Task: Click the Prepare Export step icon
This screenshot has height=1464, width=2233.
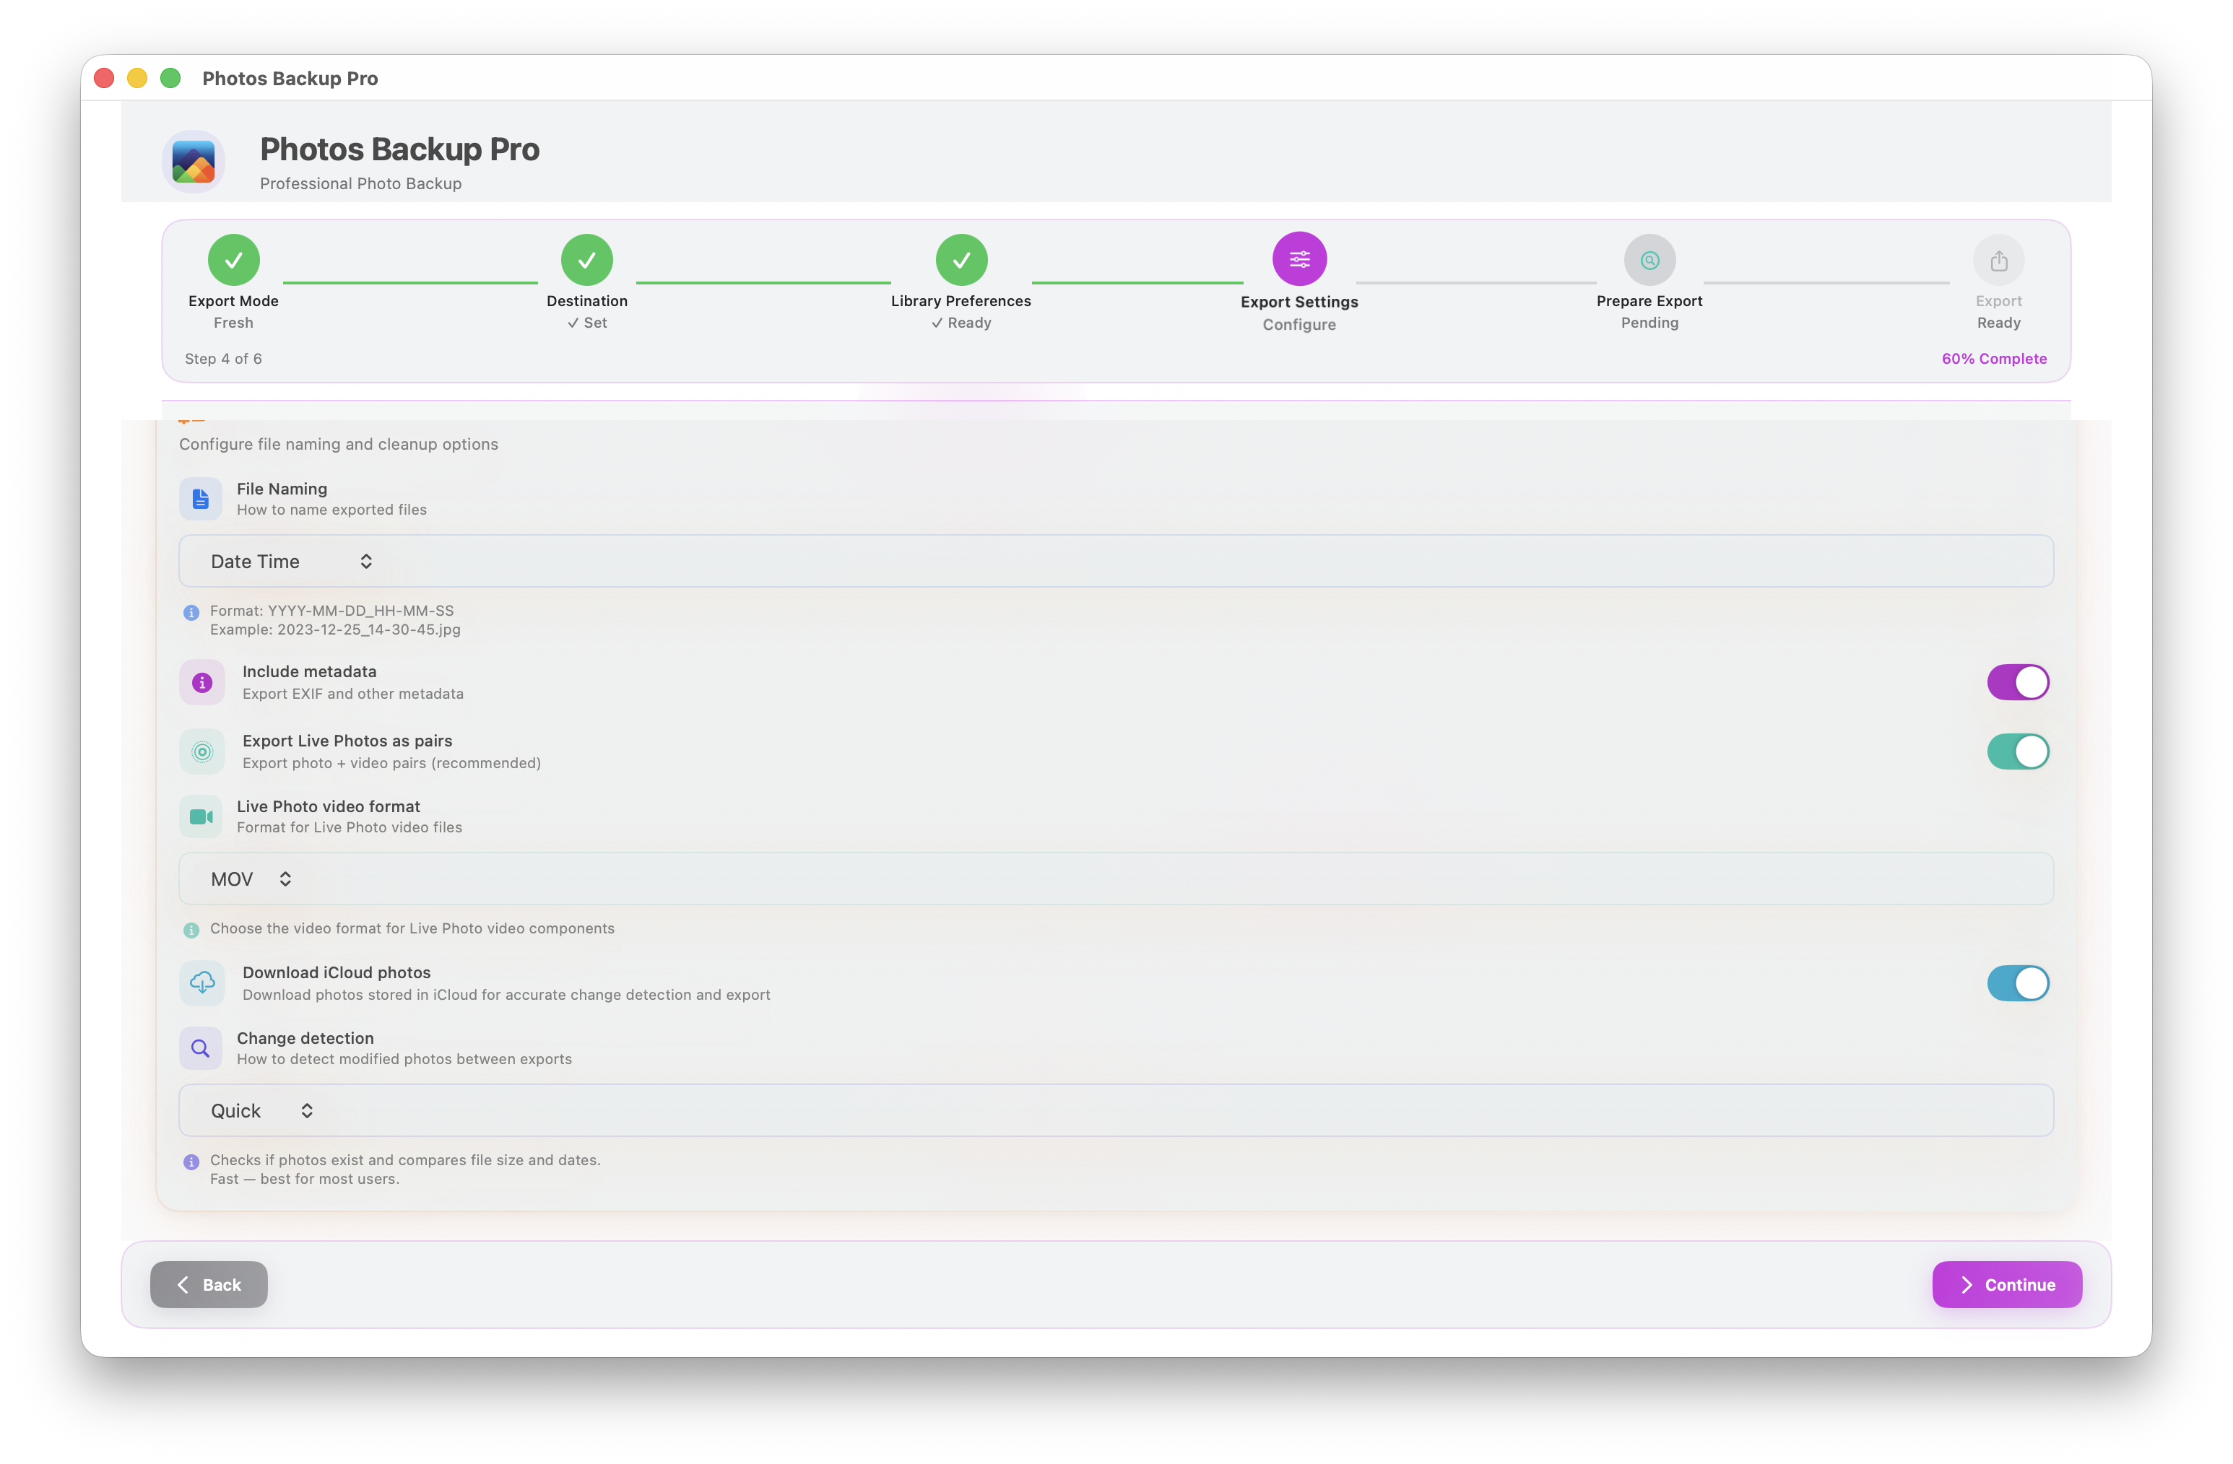Action: 1650,259
